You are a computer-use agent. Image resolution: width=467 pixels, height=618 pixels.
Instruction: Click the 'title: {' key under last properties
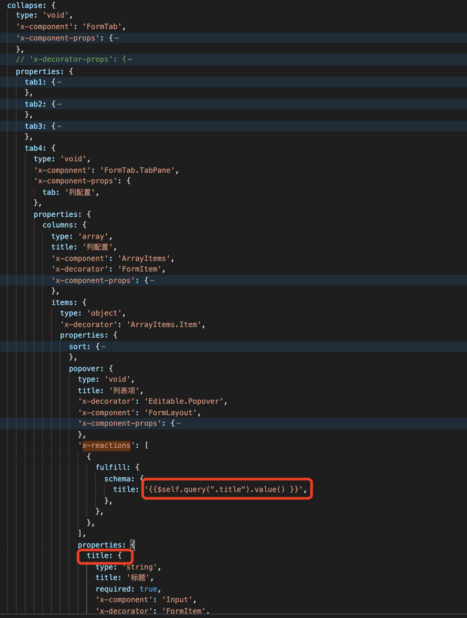[104, 556]
